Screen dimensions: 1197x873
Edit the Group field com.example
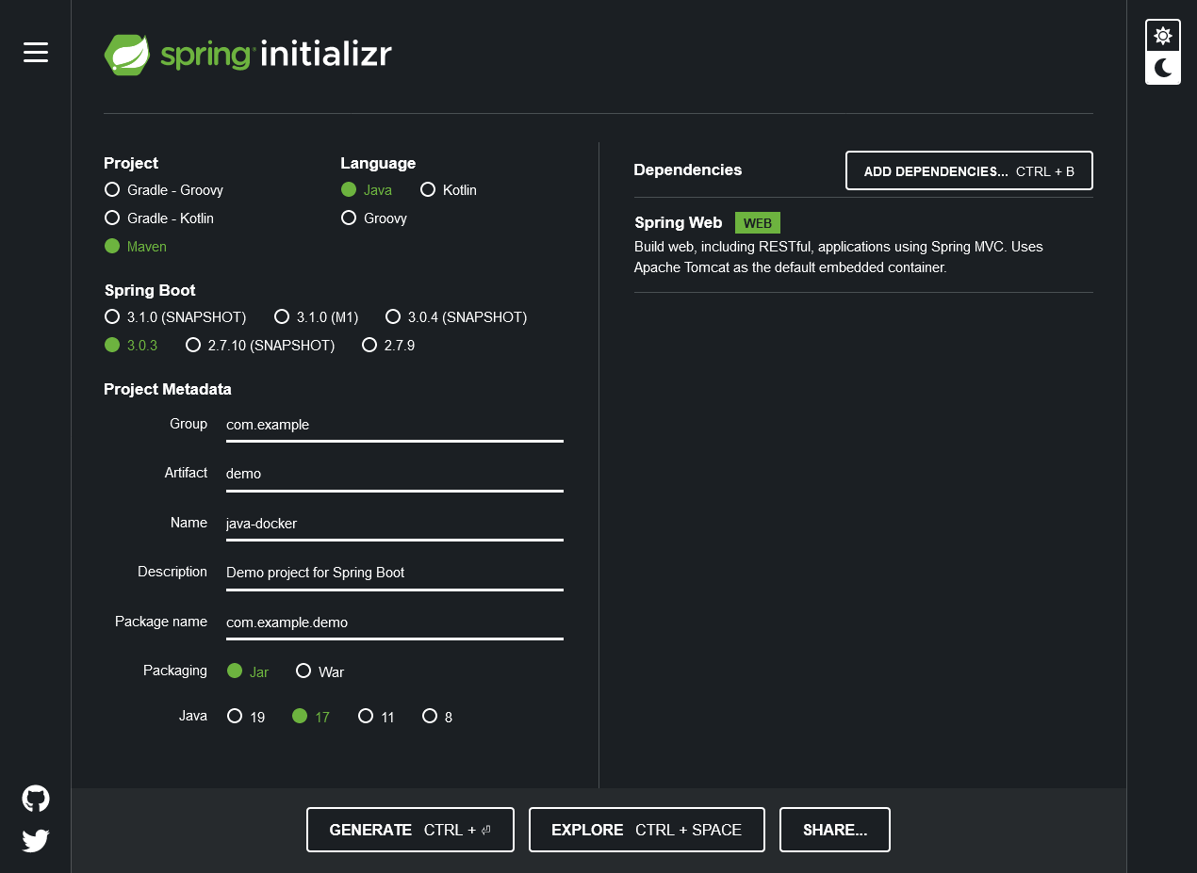coord(395,425)
